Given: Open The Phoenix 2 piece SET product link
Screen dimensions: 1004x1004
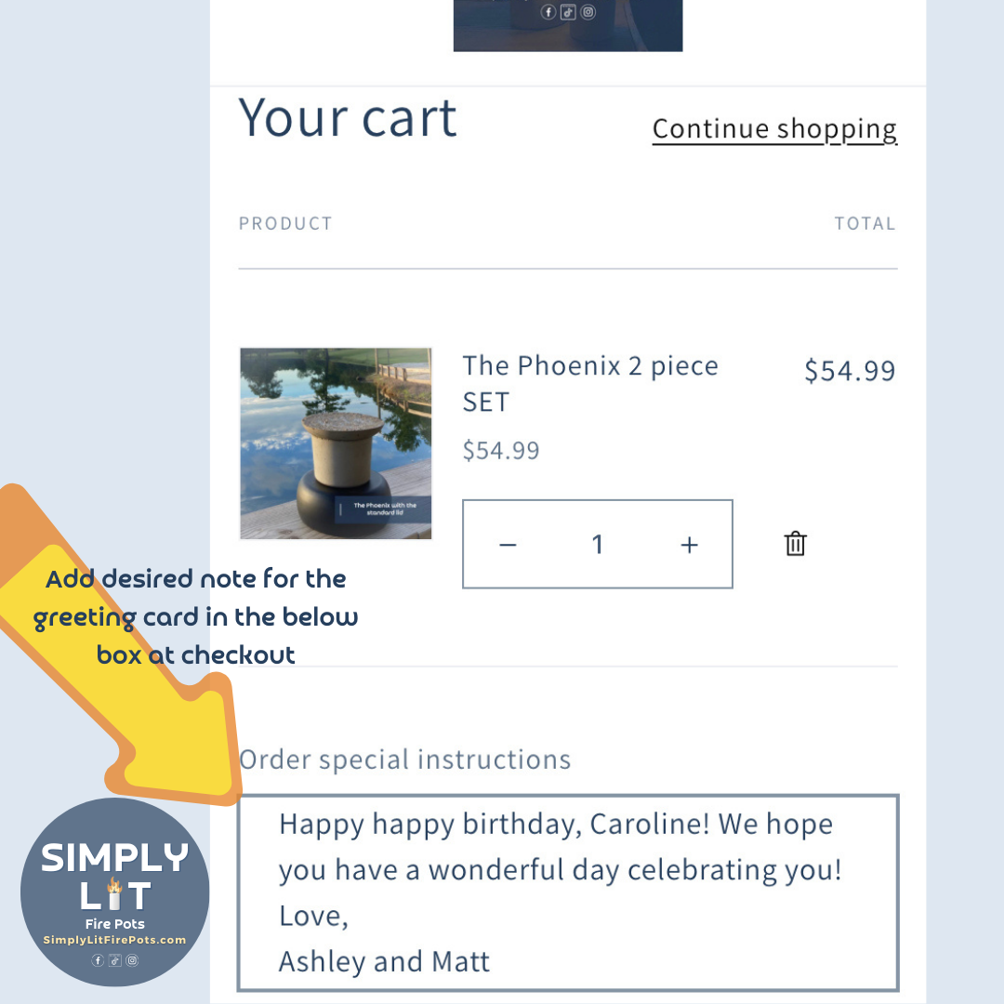Looking at the screenshot, I should pos(590,383).
